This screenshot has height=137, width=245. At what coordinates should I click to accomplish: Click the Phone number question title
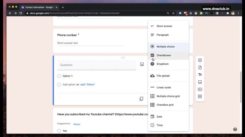(x=67, y=35)
